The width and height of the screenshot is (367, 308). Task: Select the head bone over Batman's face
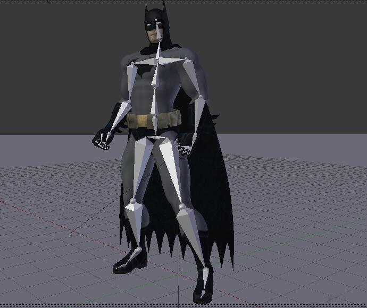(x=159, y=30)
